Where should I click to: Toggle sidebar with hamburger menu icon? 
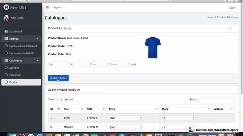pyautogui.click(x=47, y=8)
